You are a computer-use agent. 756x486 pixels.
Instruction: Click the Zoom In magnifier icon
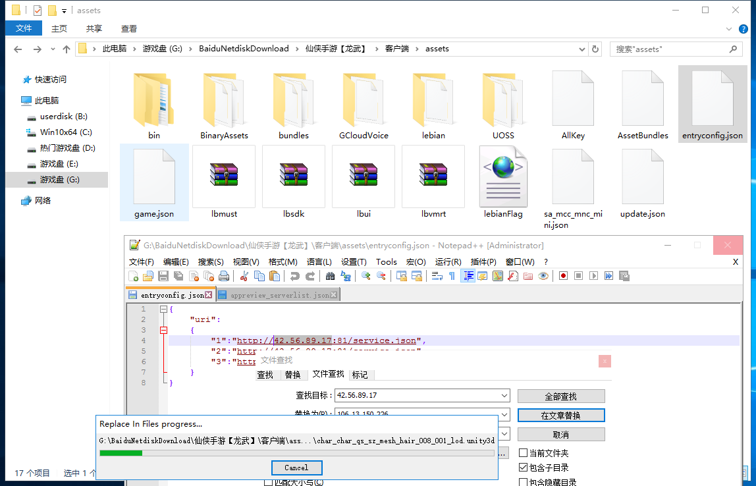click(x=365, y=276)
